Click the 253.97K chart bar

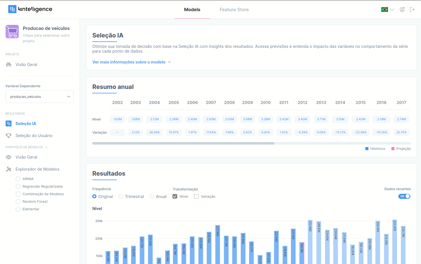tap(394, 242)
